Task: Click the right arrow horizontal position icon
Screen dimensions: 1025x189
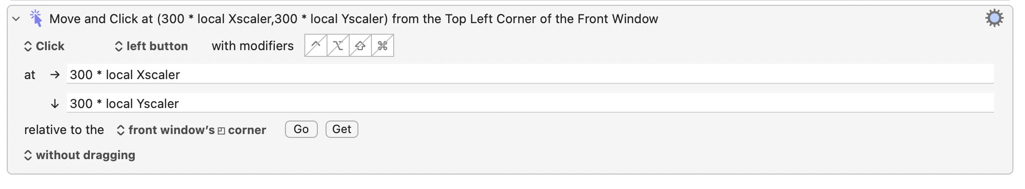Action: point(55,75)
